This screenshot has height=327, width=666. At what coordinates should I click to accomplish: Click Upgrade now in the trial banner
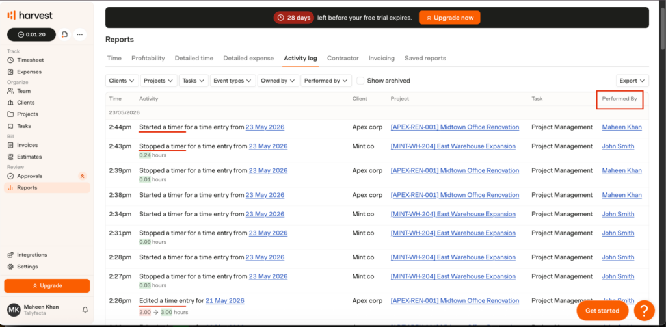point(449,18)
